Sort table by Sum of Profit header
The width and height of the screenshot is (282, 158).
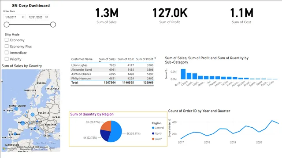click(145, 59)
